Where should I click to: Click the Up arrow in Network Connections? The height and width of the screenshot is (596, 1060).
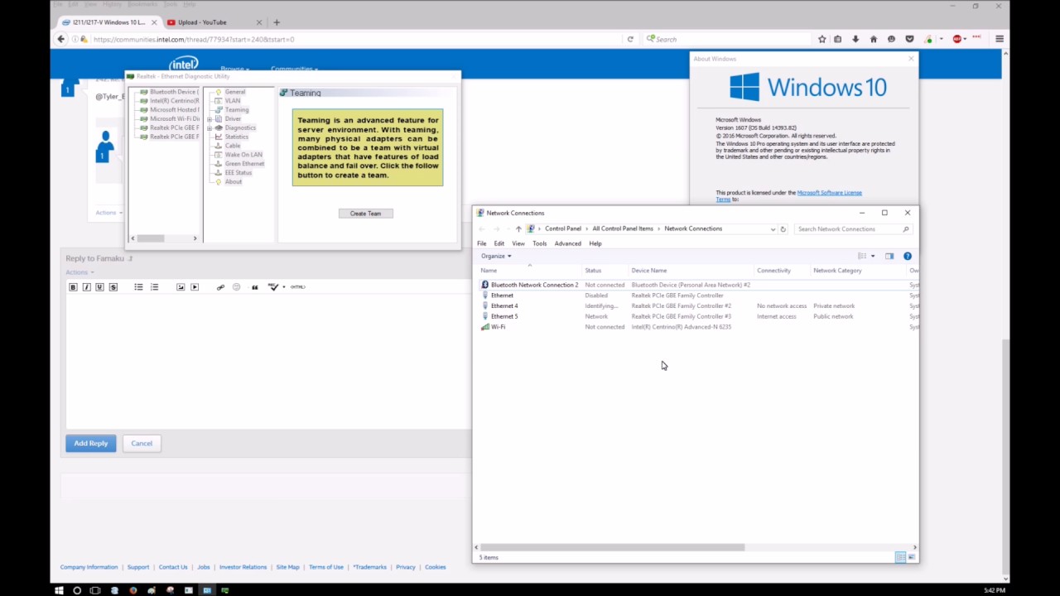(x=518, y=229)
